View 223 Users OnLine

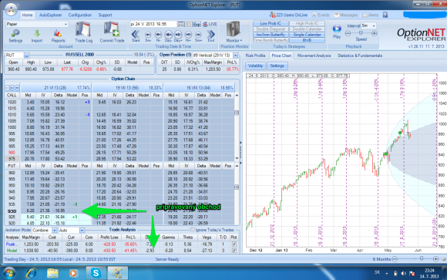[288, 15]
